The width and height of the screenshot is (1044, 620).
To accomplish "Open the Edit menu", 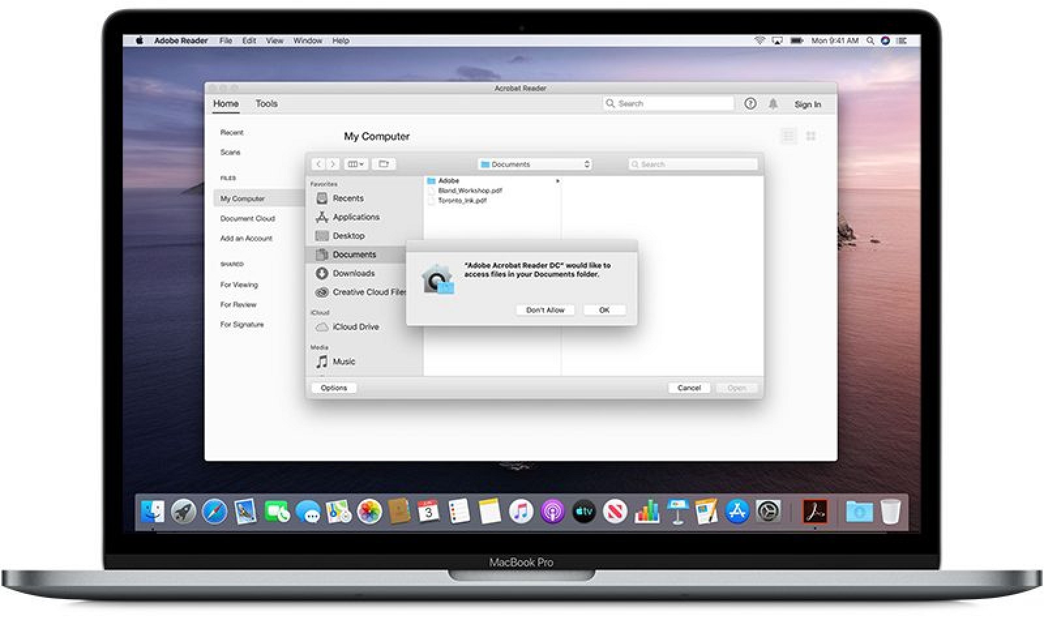I will (249, 40).
